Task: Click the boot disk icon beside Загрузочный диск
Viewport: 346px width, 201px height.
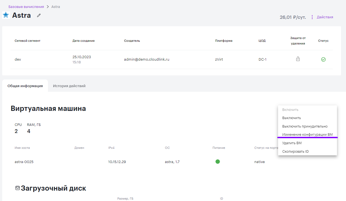Action: (x=18, y=188)
